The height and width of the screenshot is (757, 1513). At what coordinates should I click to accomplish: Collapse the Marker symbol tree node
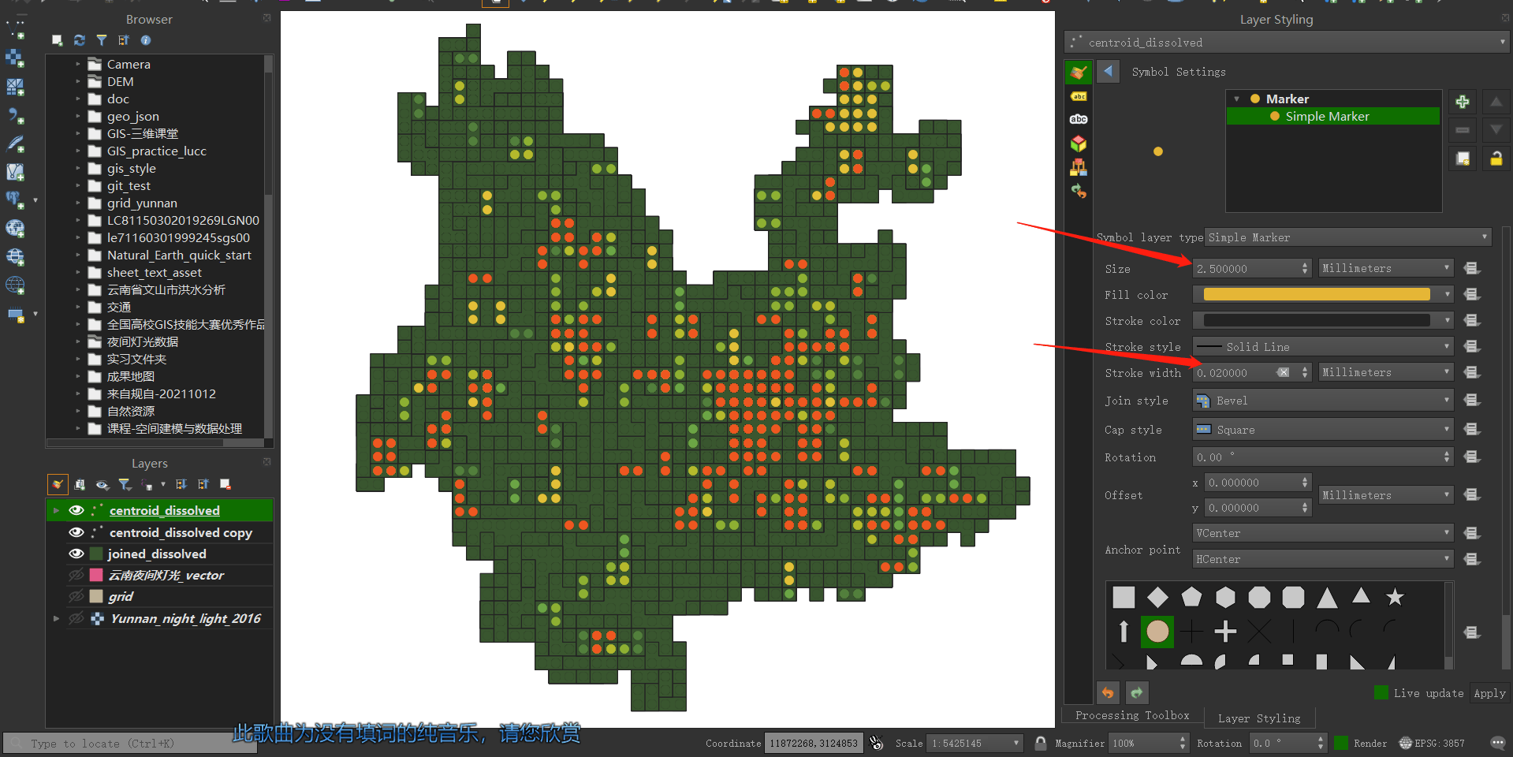(x=1236, y=99)
